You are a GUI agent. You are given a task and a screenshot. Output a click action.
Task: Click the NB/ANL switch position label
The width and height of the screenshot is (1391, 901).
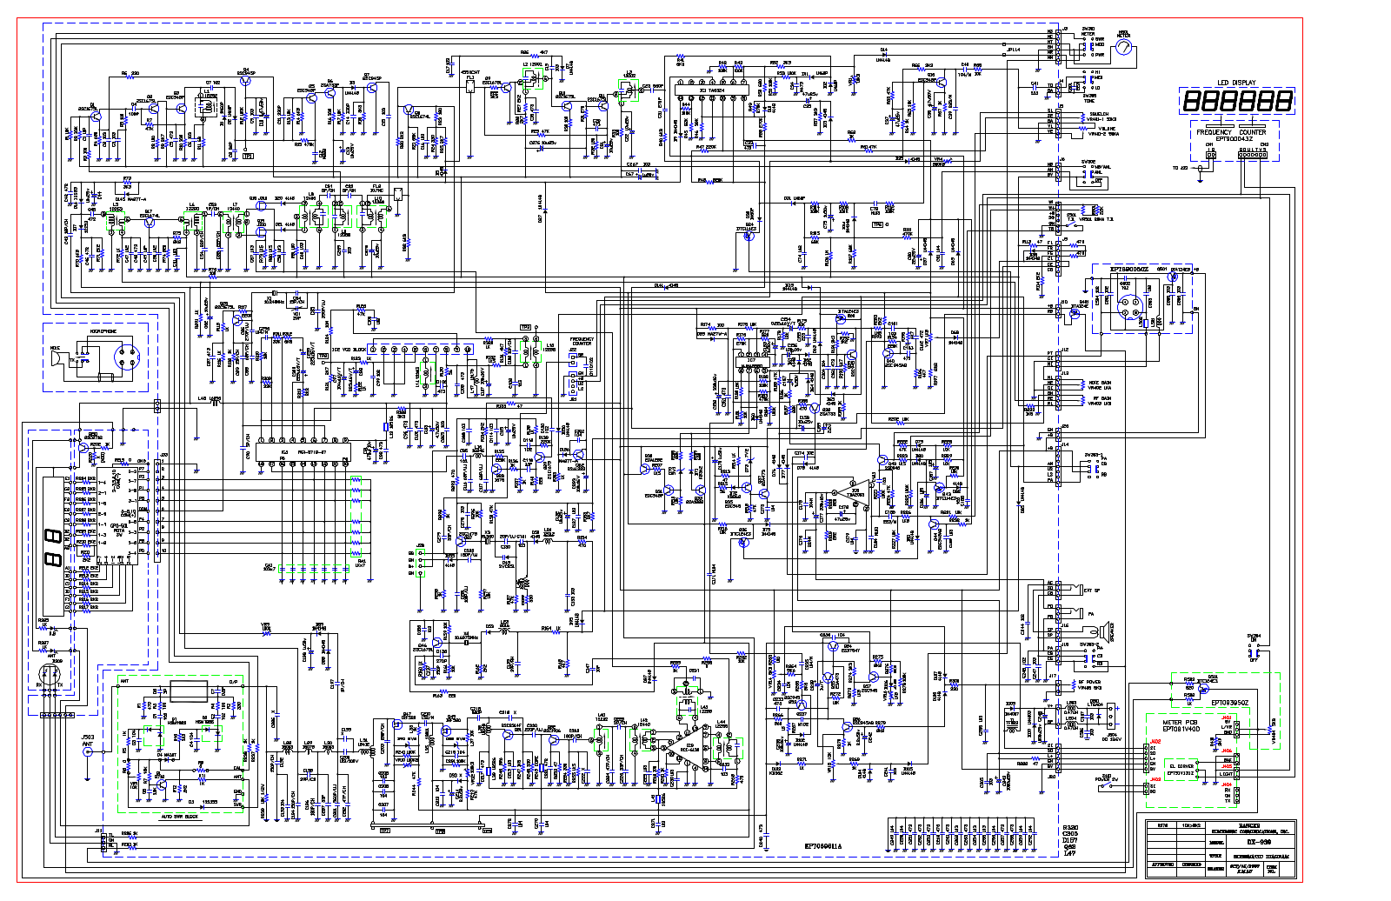[x=1101, y=167]
